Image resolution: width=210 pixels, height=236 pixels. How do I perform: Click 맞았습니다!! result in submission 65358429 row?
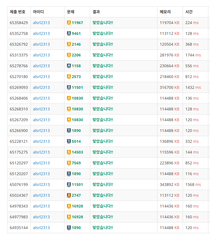[103, 23]
